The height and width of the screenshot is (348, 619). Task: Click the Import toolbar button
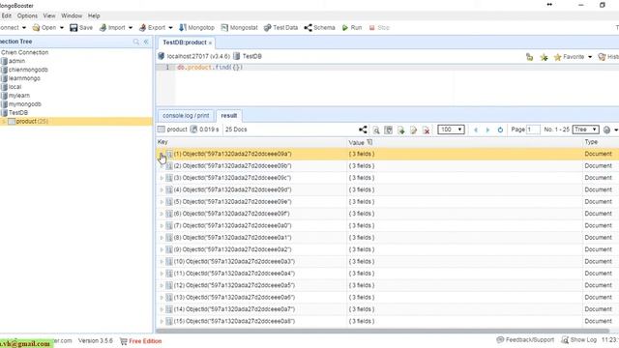pos(112,28)
